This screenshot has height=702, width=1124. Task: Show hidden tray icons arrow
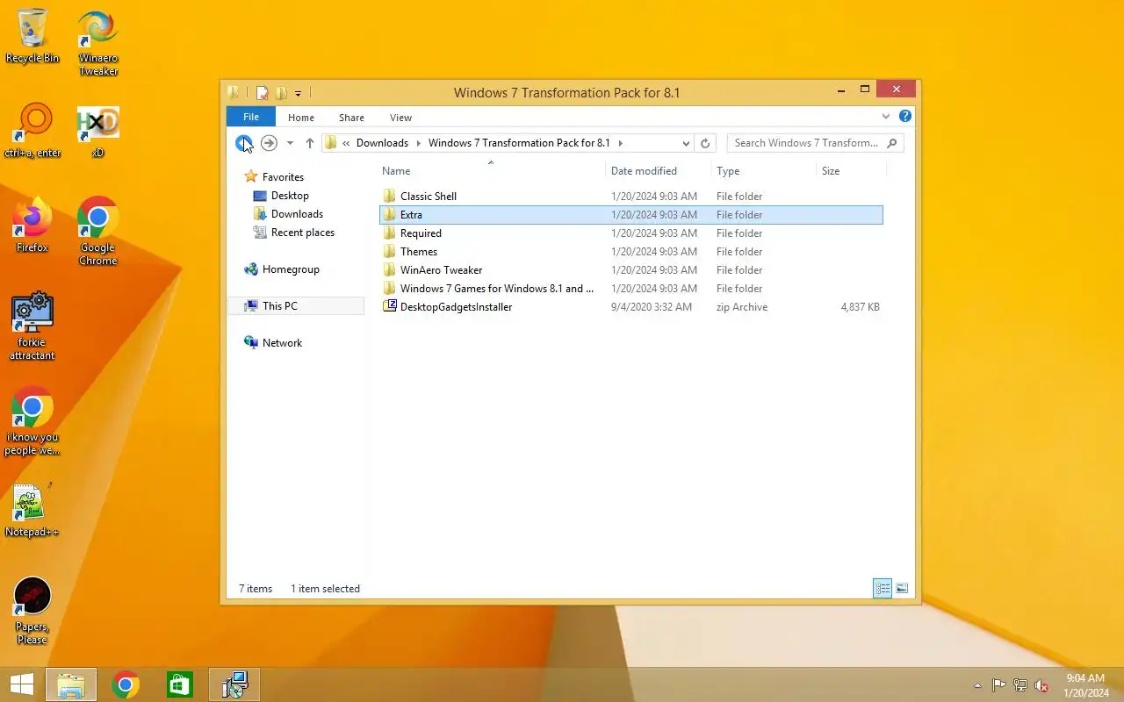click(977, 685)
